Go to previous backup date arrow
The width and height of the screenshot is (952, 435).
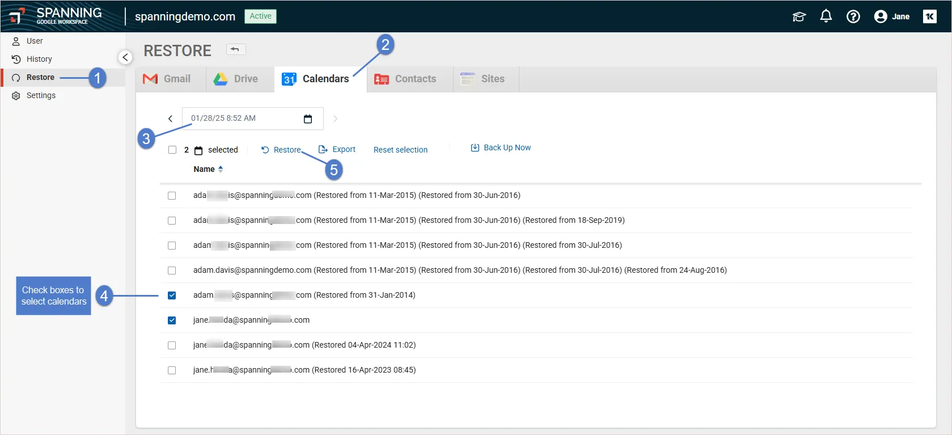pos(170,119)
